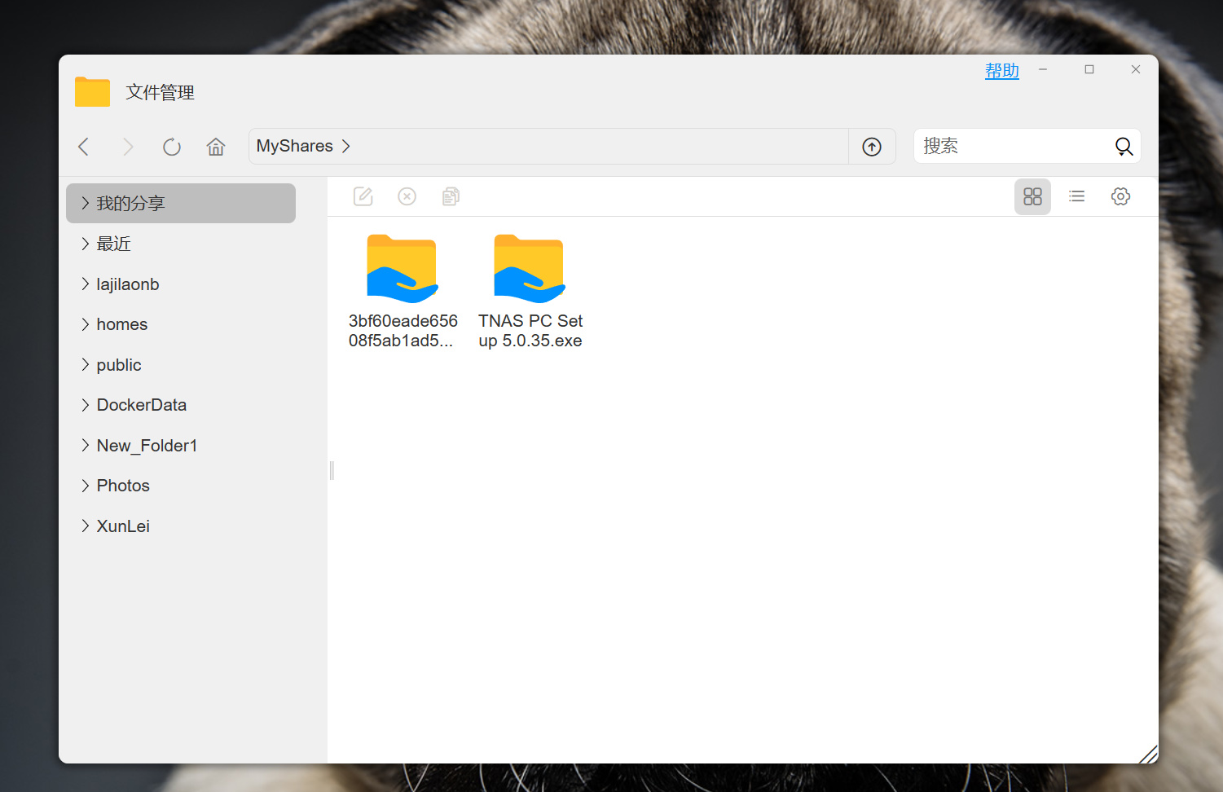The height and width of the screenshot is (792, 1223).
Task: Click the upload arrow icon in address bar
Action: (x=872, y=147)
